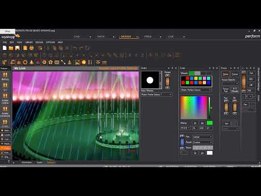Click the circular target icon beside color wheel tool

pos(44,63)
